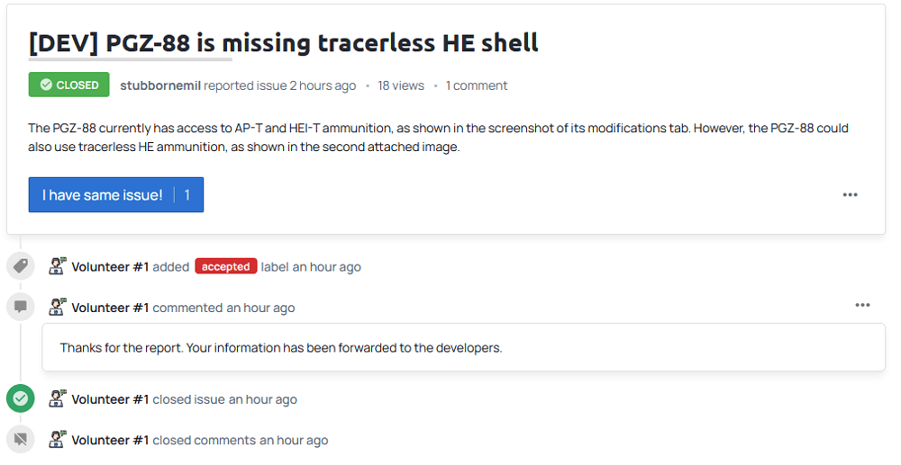
Task: Click the '1 comment' count link
Action: click(477, 85)
